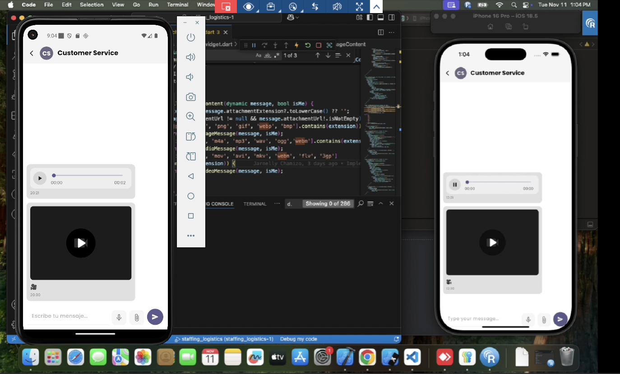Toggle Match Case in the find widget
Screen dimensions: 620x374
[x=259, y=55]
